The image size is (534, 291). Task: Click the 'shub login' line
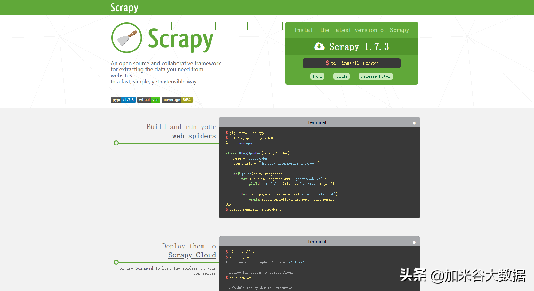pyautogui.click(x=237, y=257)
